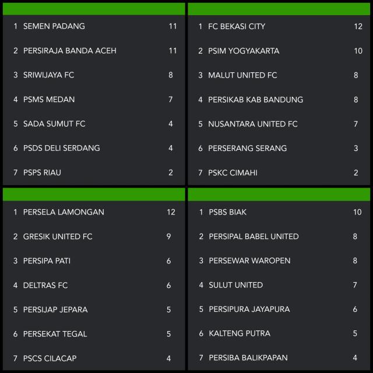The height and width of the screenshot is (373, 373).
Task: Click on Sulut United
Action: click(235, 285)
